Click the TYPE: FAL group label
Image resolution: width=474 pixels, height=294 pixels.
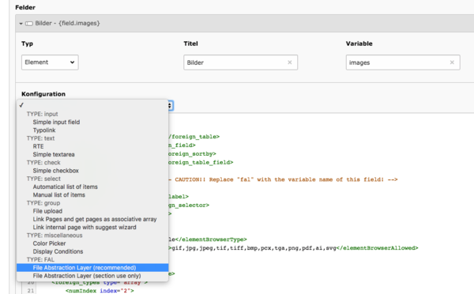pos(40,259)
